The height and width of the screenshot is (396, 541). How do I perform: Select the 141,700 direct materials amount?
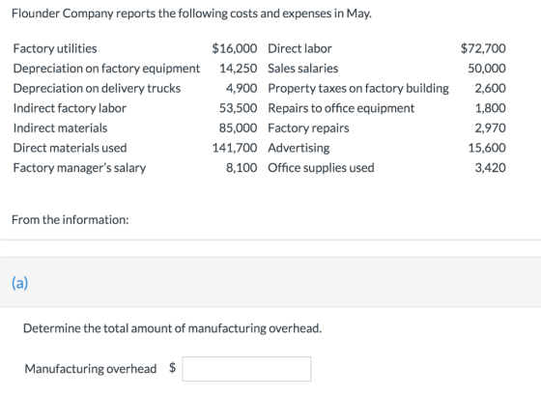click(235, 148)
